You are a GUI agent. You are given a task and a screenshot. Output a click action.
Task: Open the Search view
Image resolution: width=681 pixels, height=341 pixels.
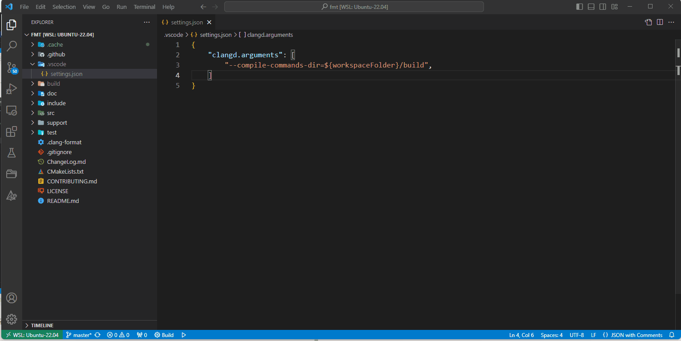tap(12, 46)
